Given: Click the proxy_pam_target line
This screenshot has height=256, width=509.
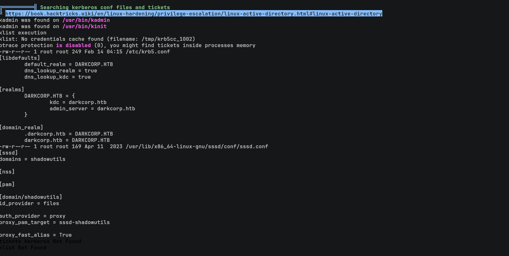Looking at the screenshot, I should (54, 222).
